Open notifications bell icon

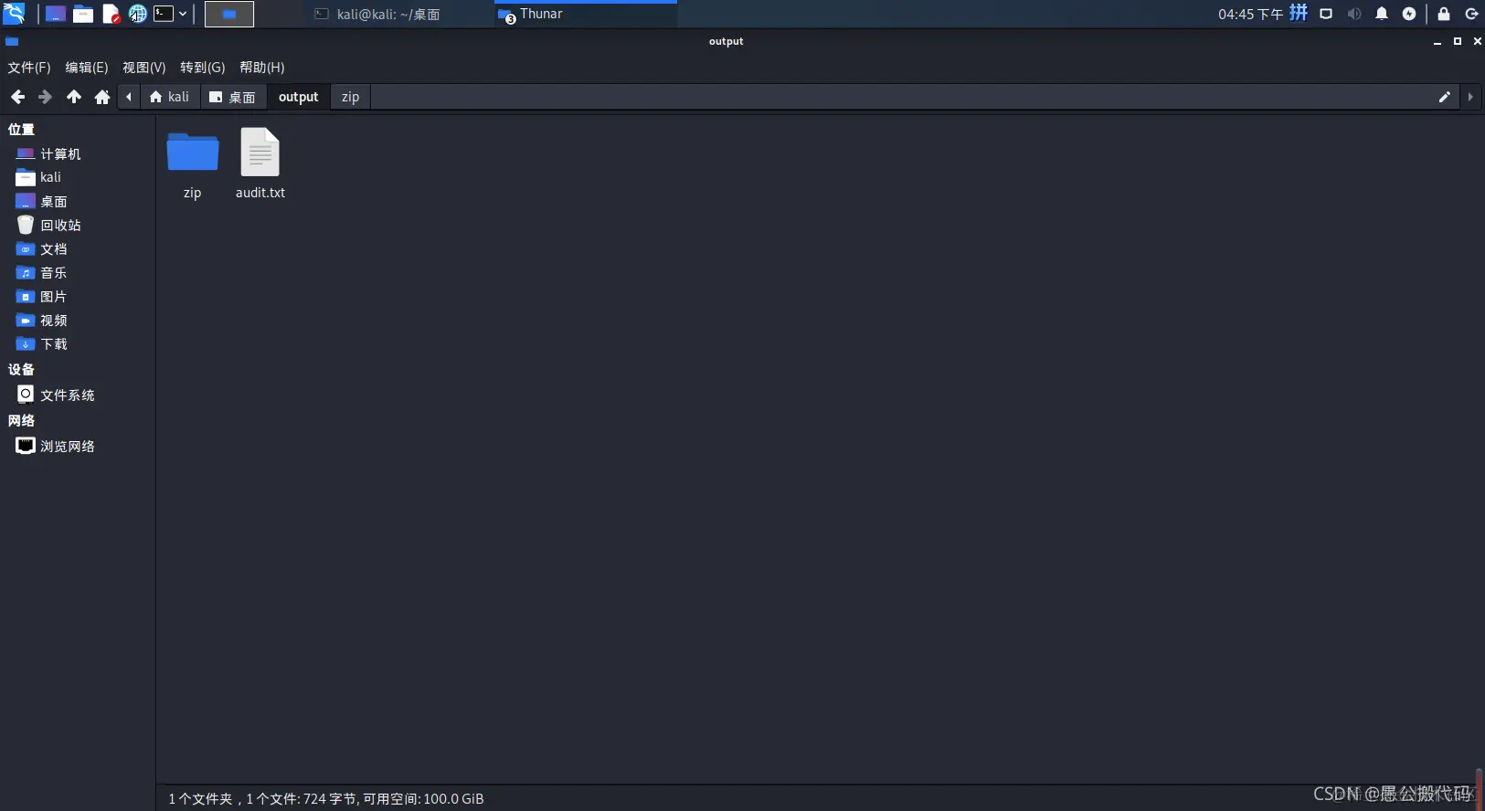coord(1382,14)
